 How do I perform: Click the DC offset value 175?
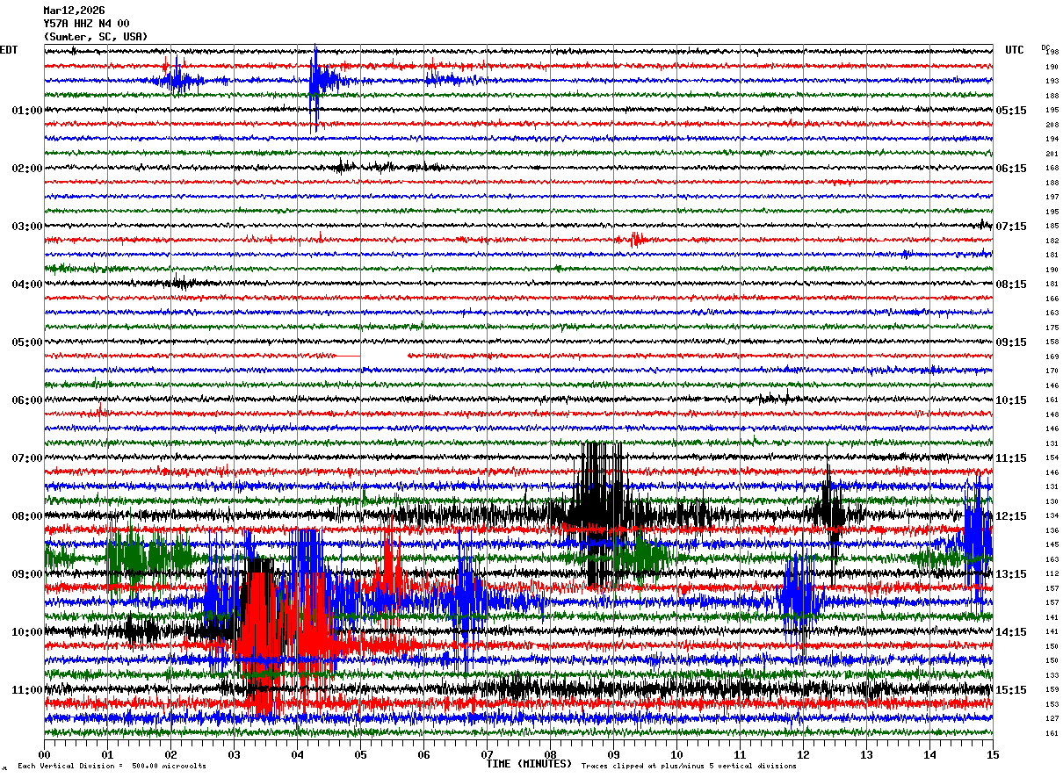(x=1052, y=328)
